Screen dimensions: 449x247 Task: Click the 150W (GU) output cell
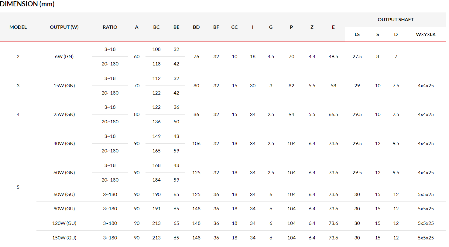pyautogui.click(x=64, y=238)
